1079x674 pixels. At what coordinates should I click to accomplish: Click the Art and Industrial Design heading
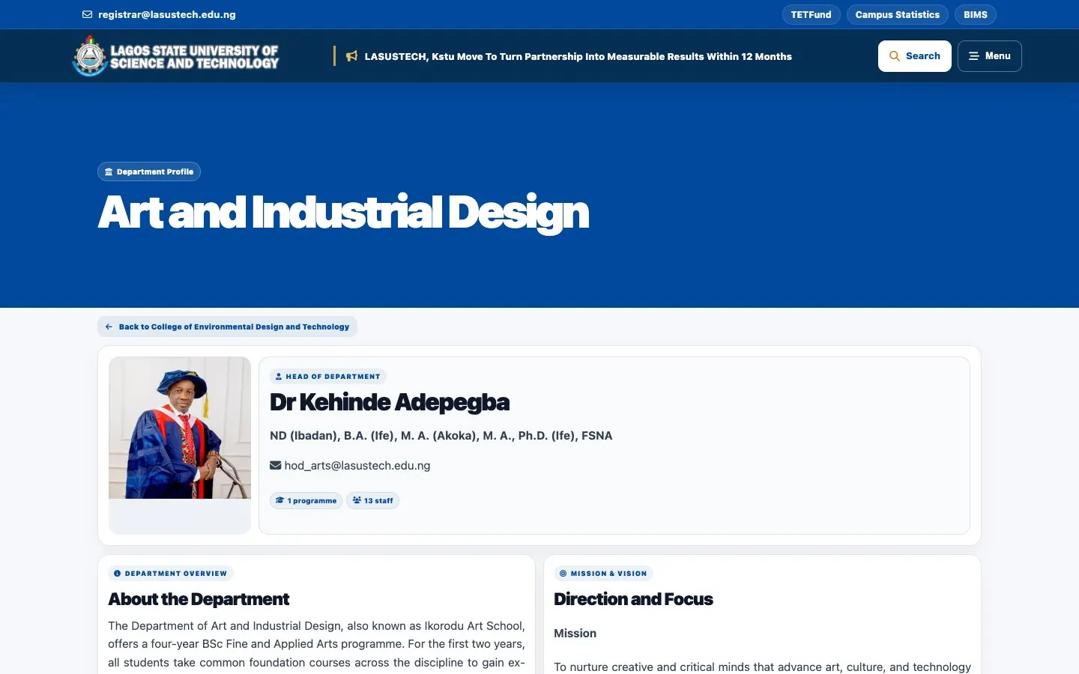(343, 213)
